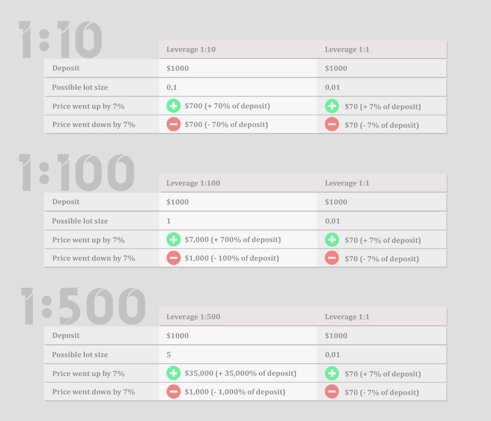Screen dimensions: 491x421
Task: Click the $35,000 (+ 35,000% of deposit) text
Action: pos(240,373)
